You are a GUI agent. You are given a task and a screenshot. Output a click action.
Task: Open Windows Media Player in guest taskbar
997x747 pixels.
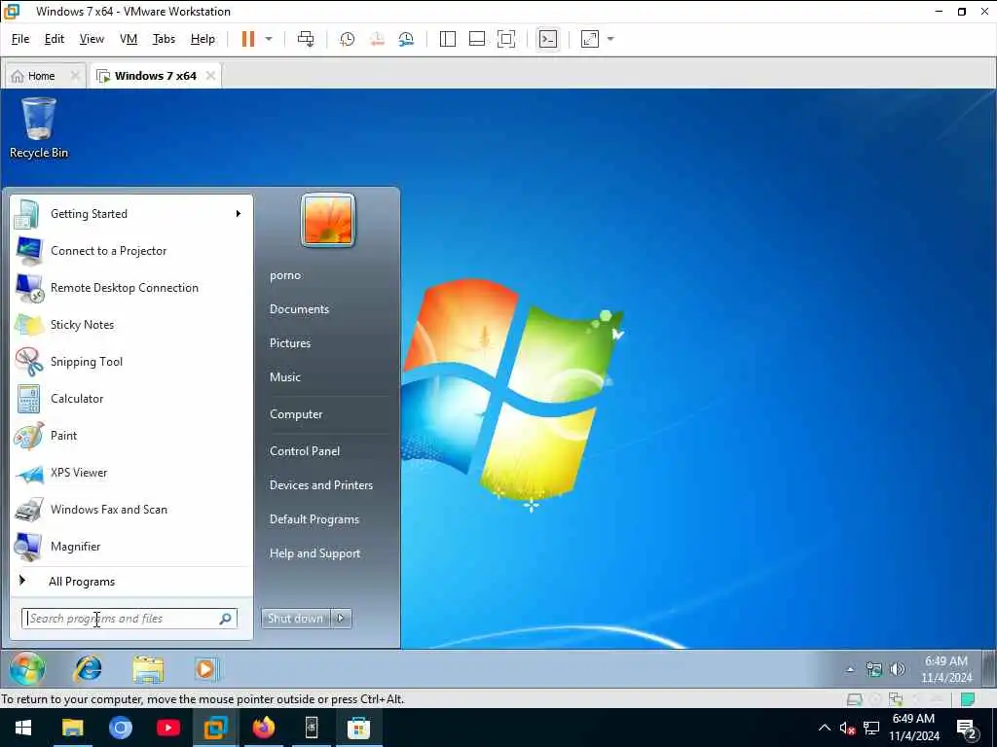pyautogui.click(x=206, y=669)
